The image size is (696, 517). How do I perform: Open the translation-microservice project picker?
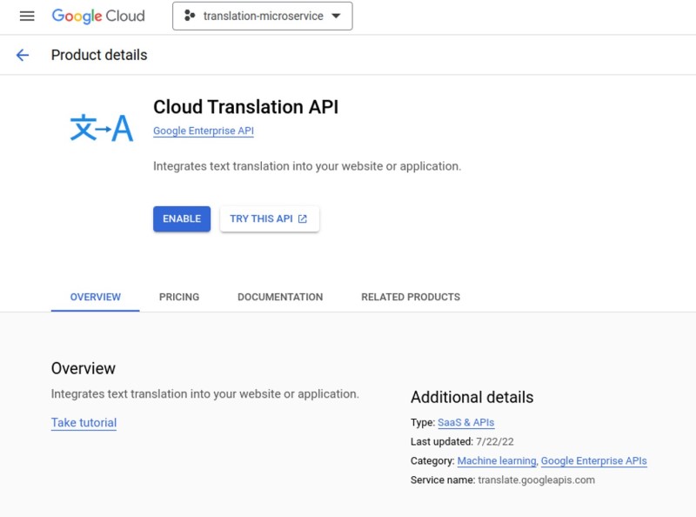pyautogui.click(x=263, y=16)
